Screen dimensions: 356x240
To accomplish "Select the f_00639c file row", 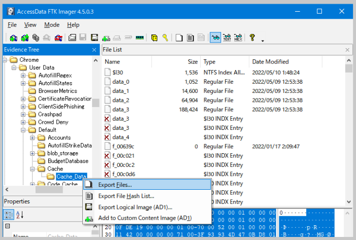I will coord(223,146).
